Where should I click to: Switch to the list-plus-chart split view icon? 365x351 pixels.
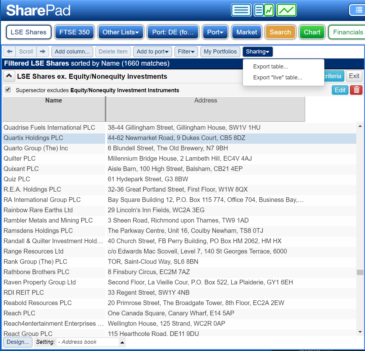tap(264, 10)
